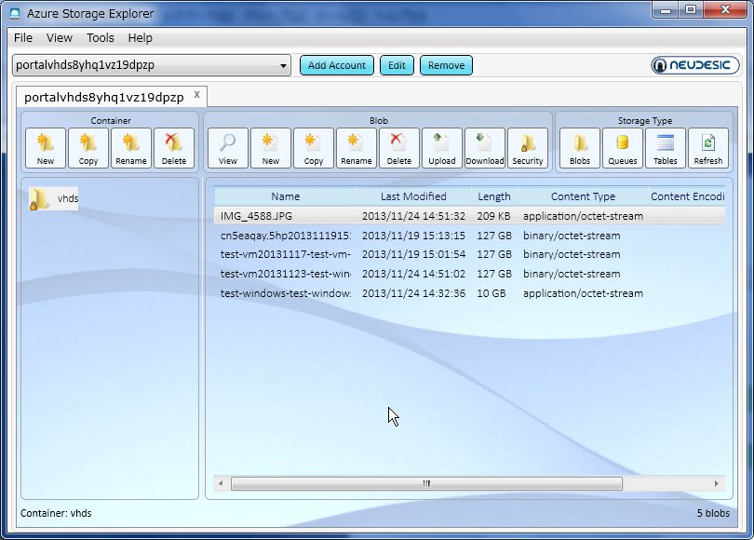Delete the container with Container Delete icon
Image resolution: width=754 pixels, height=540 pixels.
[x=174, y=148]
